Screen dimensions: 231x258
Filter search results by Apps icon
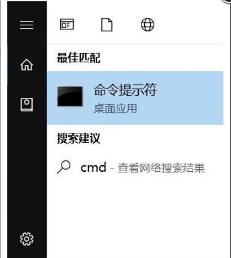click(x=67, y=24)
